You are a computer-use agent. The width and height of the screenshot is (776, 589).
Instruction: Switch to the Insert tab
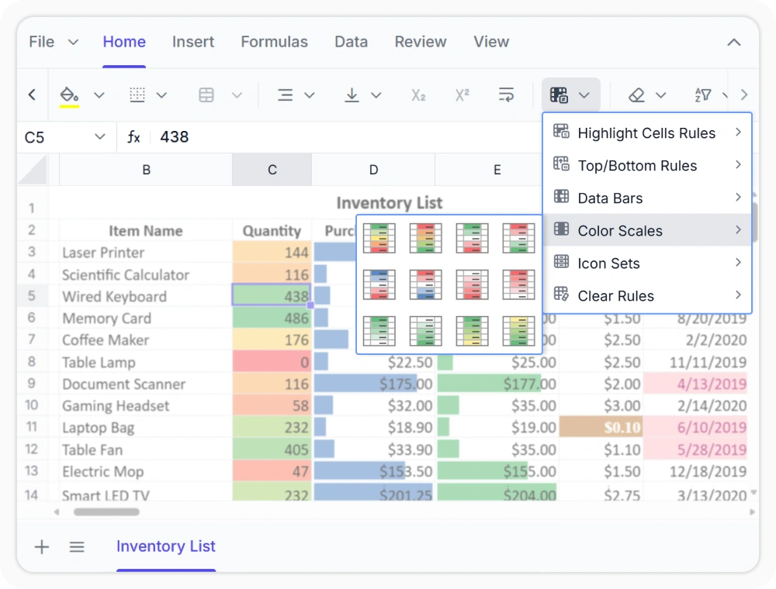193,42
